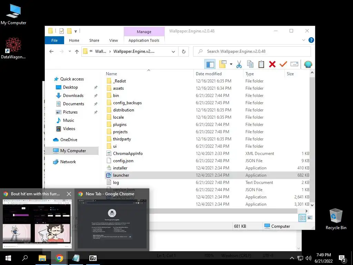Select OneDrive in navigation pane
The image size is (353, 265).
[69, 140]
